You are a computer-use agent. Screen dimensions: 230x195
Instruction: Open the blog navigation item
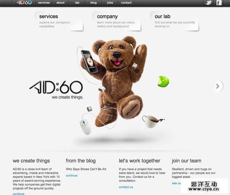point(94,3)
